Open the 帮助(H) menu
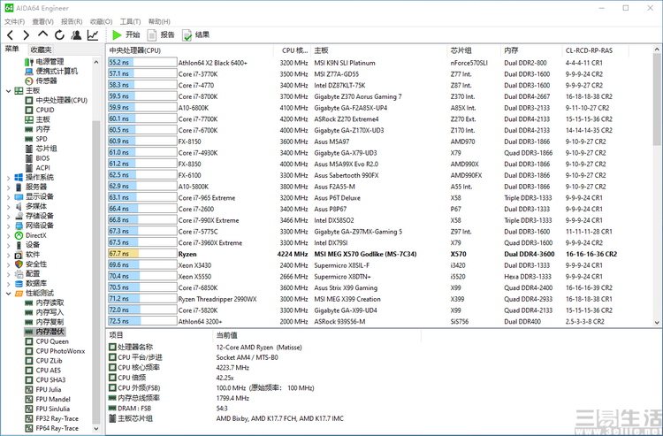The width and height of the screenshot is (663, 436). point(159,21)
